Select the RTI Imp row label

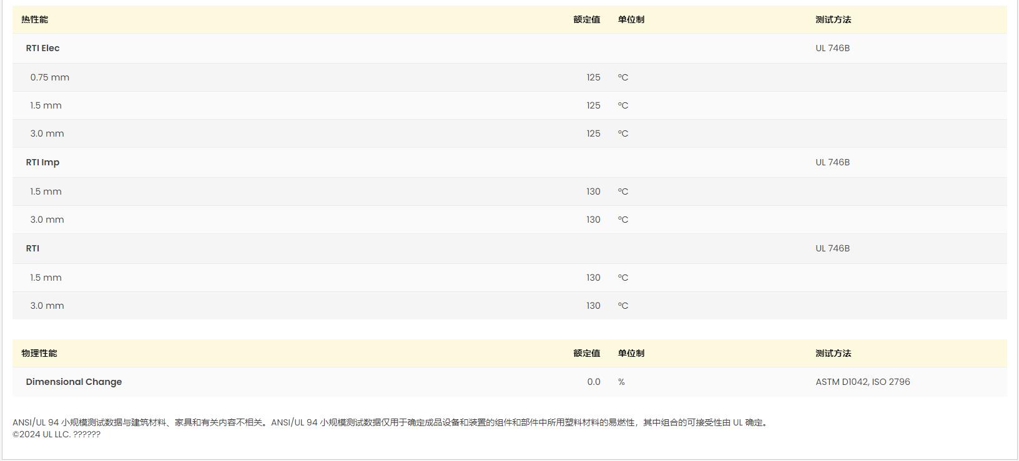(42, 162)
